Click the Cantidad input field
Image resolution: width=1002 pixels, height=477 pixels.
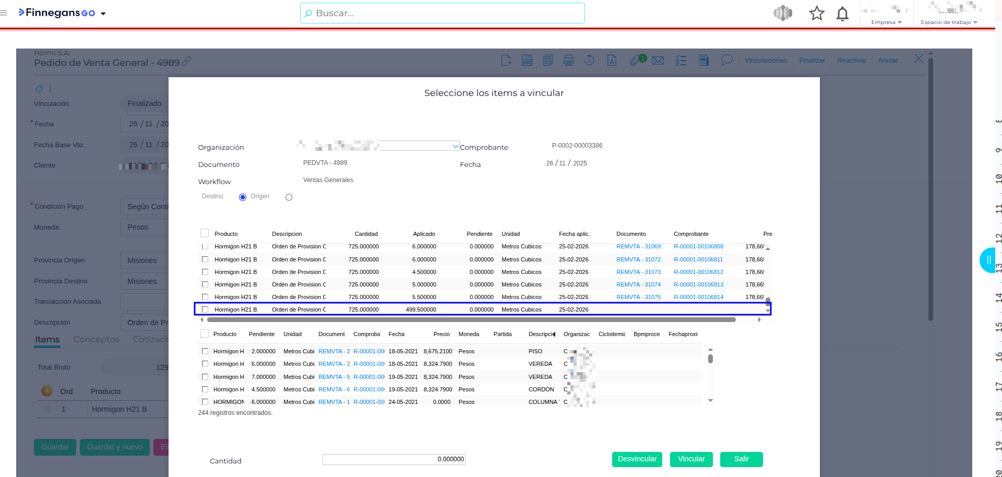coord(393,459)
